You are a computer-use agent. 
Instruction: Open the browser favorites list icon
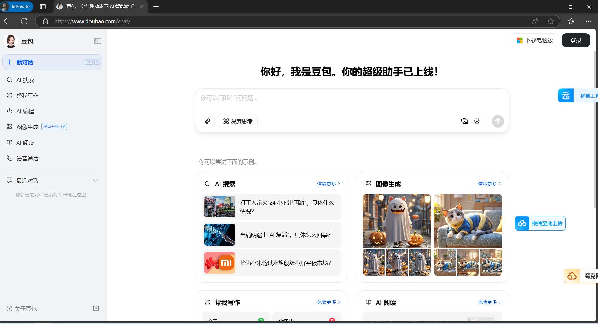(571, 21)
